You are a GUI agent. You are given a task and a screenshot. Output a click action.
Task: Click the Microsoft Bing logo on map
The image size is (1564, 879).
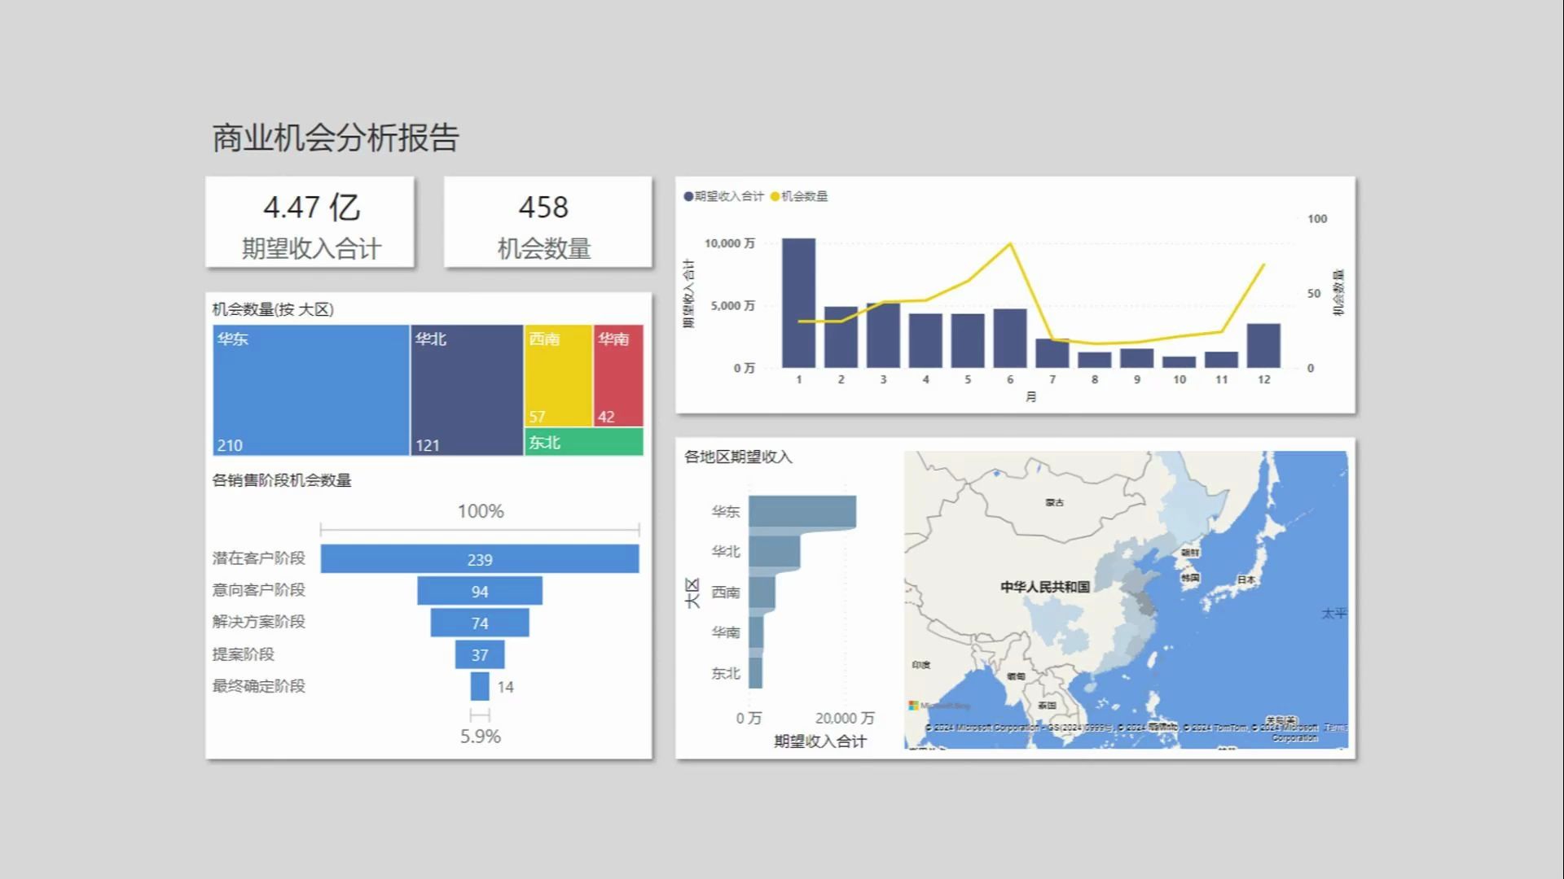coord(940,706)
